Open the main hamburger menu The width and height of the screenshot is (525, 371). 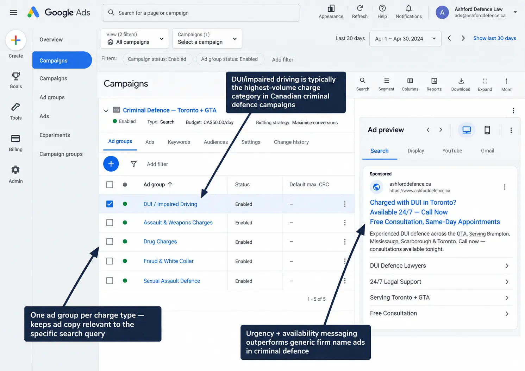click(x=13, y=13)
